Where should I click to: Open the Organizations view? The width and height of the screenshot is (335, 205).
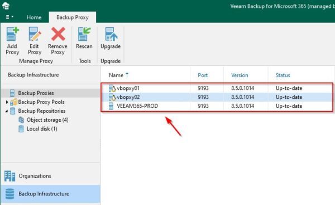pyautogui.click(x=51, y=176)
